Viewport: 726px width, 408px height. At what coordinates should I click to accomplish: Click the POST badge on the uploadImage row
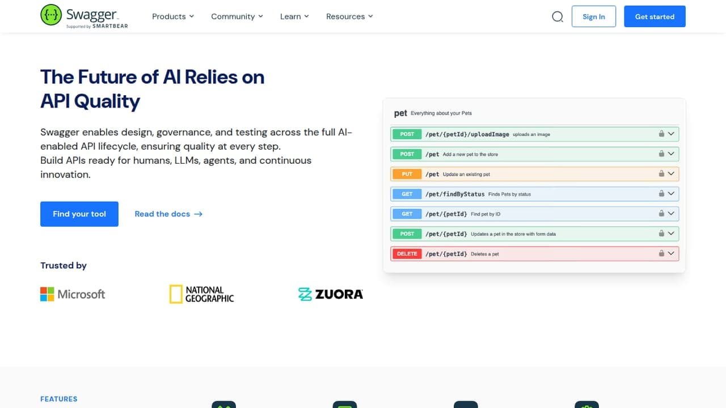[407, 134]
